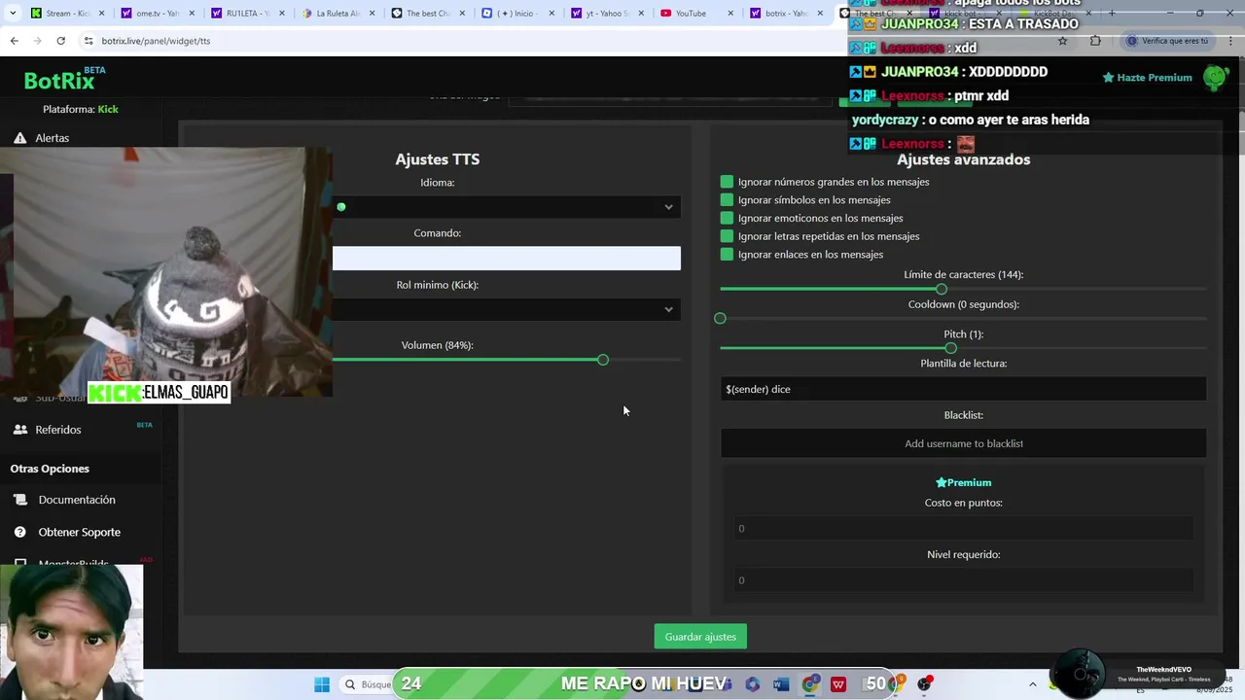Click the Documentación document icon

coord(20,500)
